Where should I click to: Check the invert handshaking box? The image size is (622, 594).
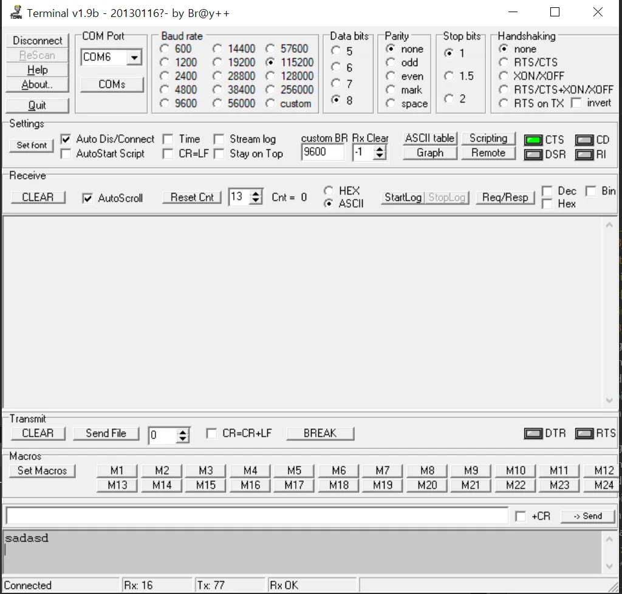(x=576, y=103)
